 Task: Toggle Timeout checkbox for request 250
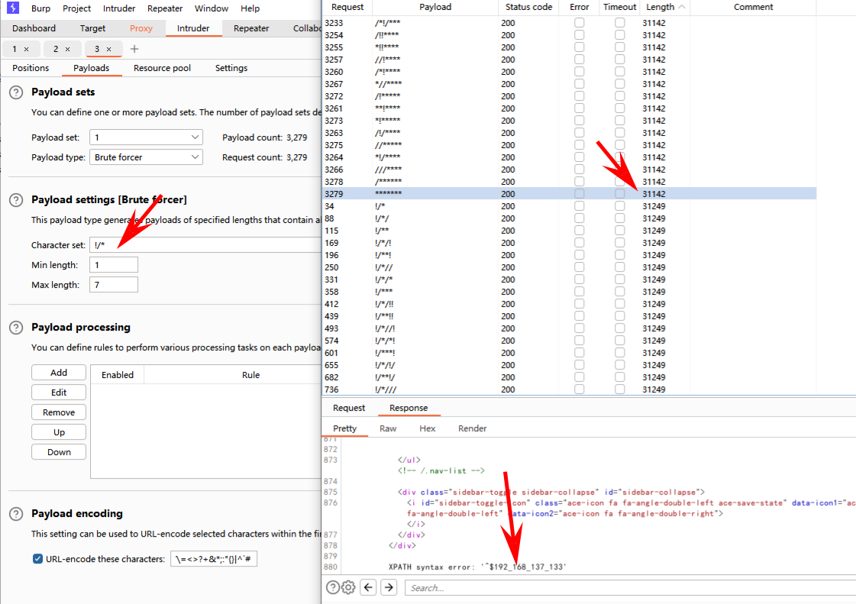[x=619, y=267]
